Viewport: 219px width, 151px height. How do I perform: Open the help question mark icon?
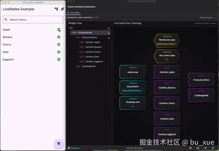point(213,148)
